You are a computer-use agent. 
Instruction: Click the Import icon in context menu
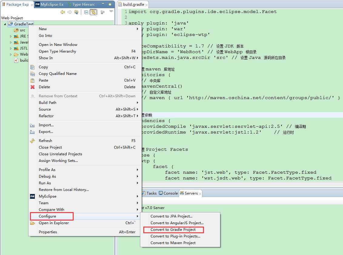click(x=32, y=125)
